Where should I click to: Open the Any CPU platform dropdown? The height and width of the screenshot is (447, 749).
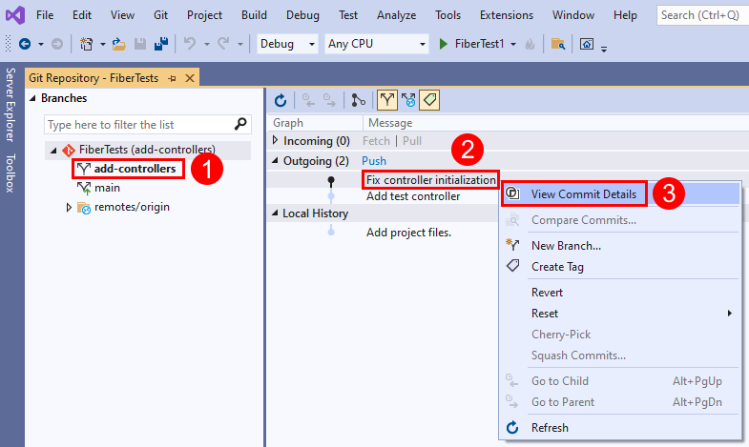click(x=376, y=44)
